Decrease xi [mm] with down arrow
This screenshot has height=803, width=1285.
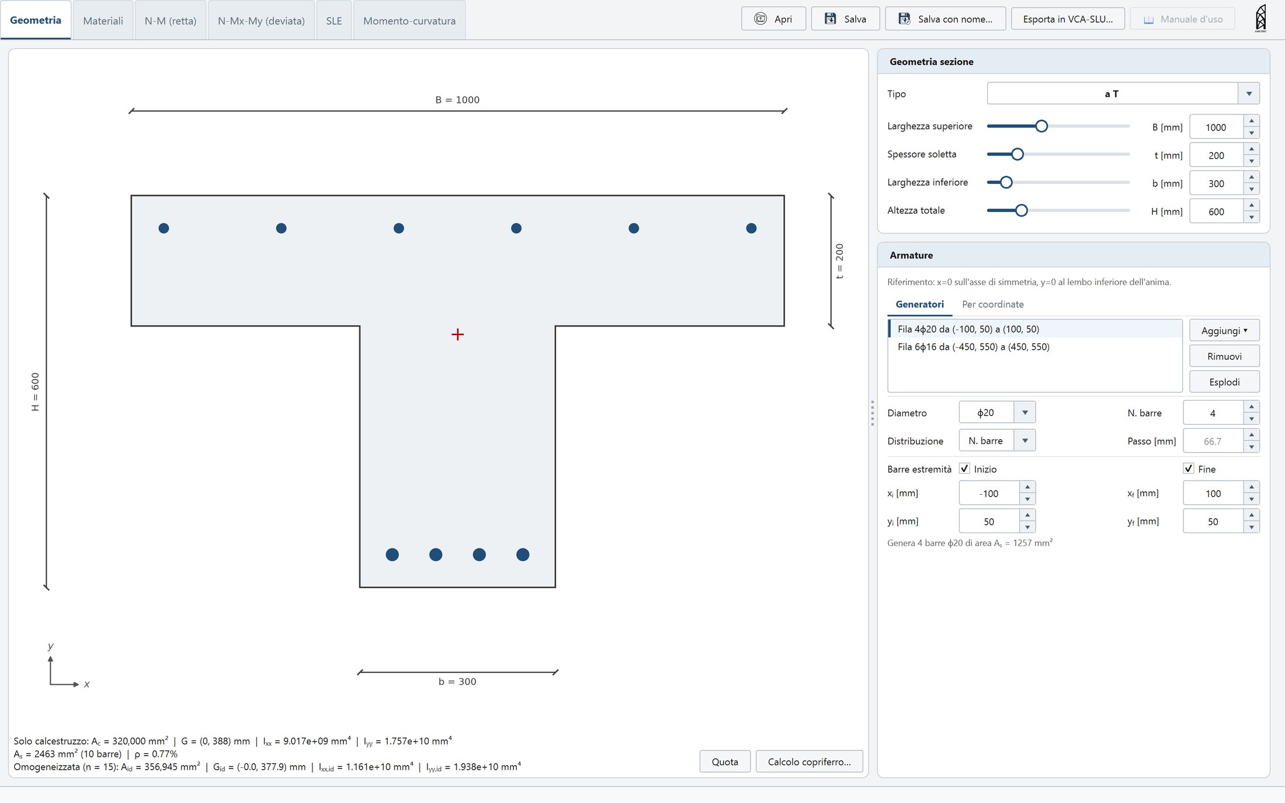1027,499
